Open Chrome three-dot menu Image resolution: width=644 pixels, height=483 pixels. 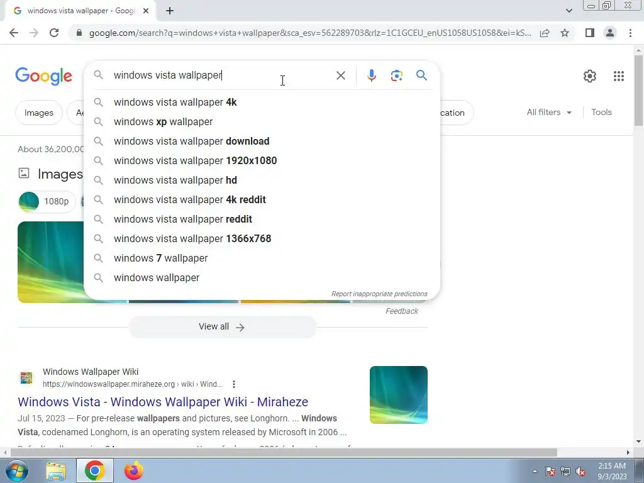point(630,33)
